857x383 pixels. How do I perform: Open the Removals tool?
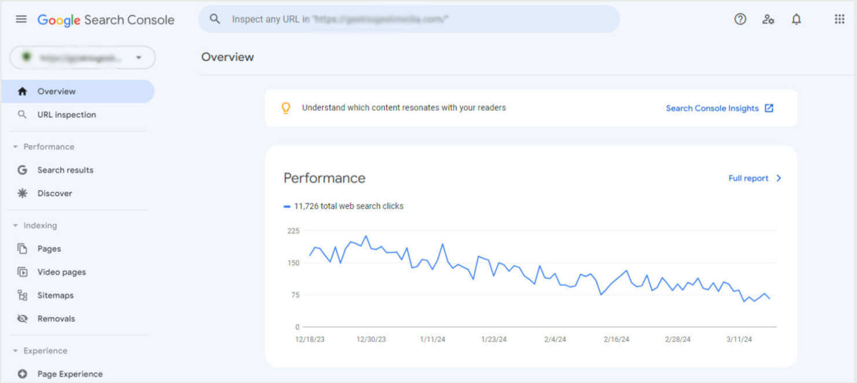click(x=56, y=318)
